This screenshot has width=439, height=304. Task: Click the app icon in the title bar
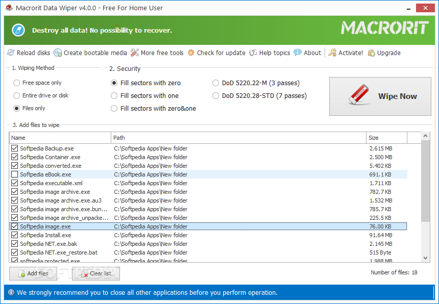tap(9, 8)
